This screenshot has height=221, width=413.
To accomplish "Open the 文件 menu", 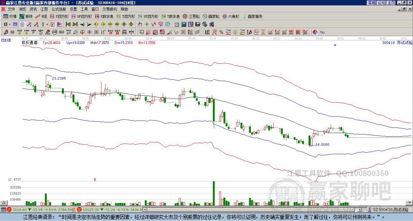I will tap(11, 9).
